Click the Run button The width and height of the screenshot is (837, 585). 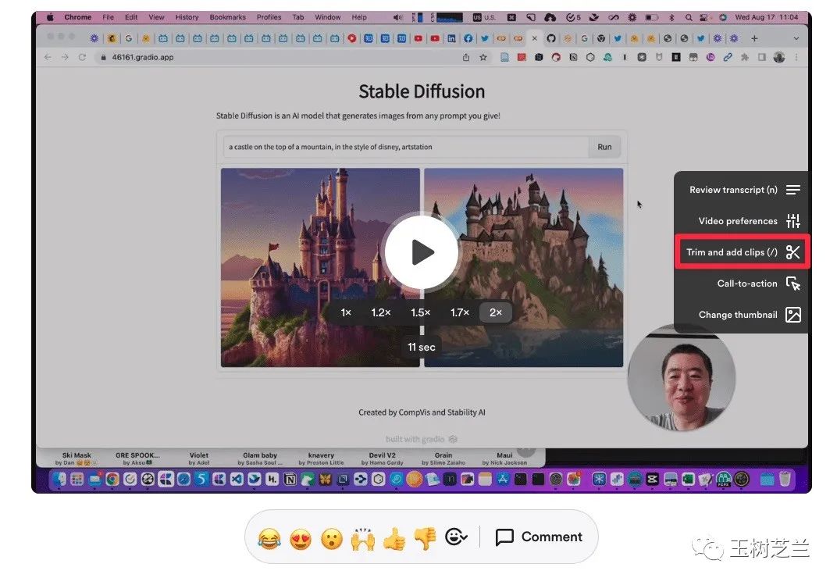click(x=604, y=147)
